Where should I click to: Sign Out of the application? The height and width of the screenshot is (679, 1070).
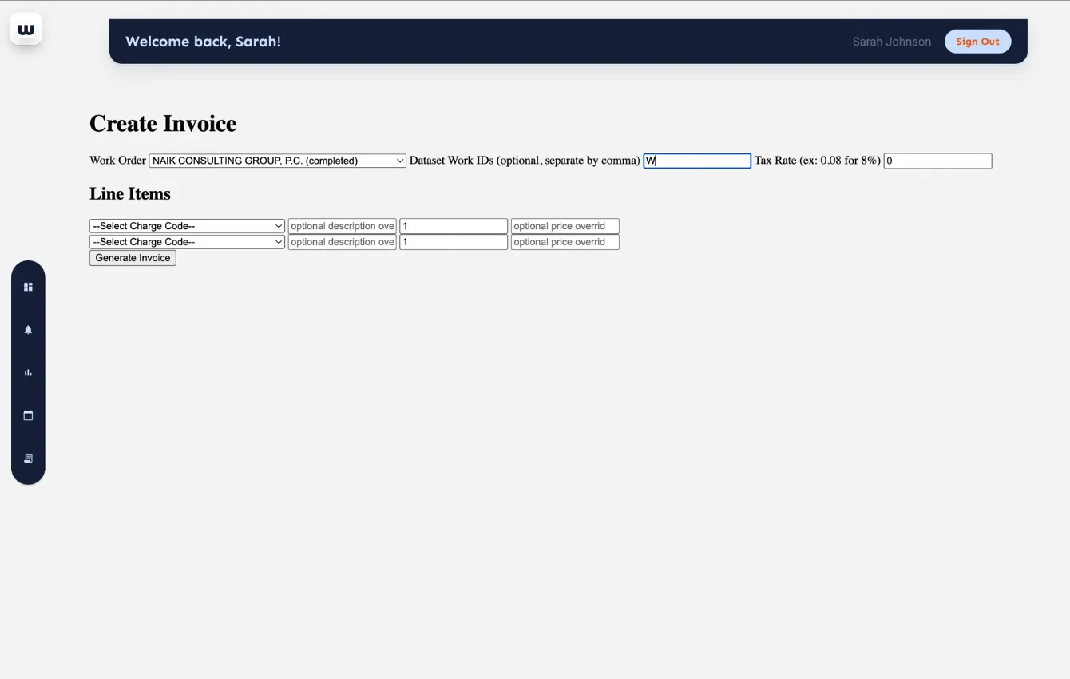tap(977, 41)
